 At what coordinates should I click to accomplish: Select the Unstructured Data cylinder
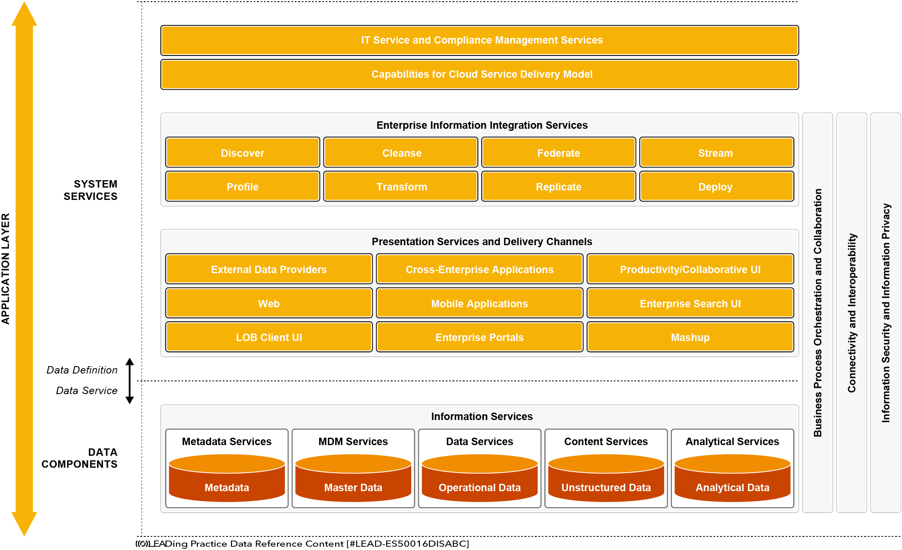tap(606, 478)
